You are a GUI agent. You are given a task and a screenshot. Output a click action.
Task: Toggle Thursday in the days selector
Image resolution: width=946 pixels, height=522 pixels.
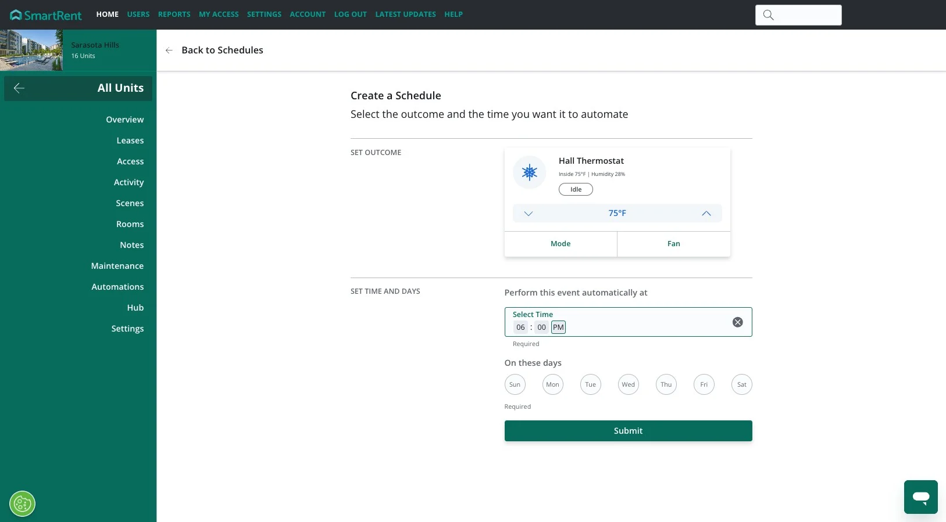[666, 384]
